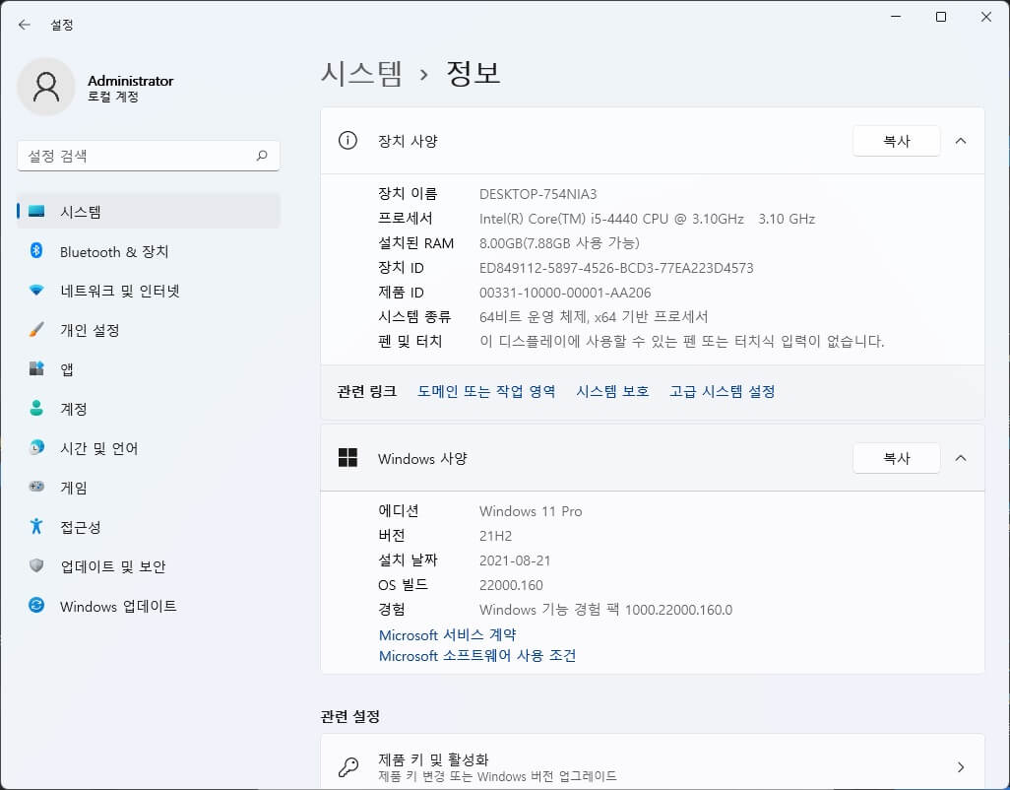This screenshot has width=1010, height=790.
Task: Select Windows 기능 경험 팩 value
Action: (x=605, y=609)
